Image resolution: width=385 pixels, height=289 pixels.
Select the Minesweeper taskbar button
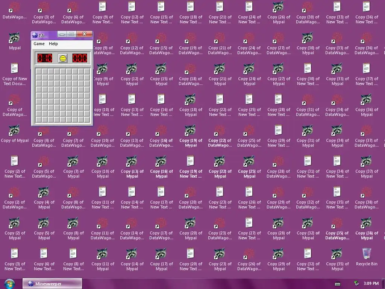tap(52, 284)
